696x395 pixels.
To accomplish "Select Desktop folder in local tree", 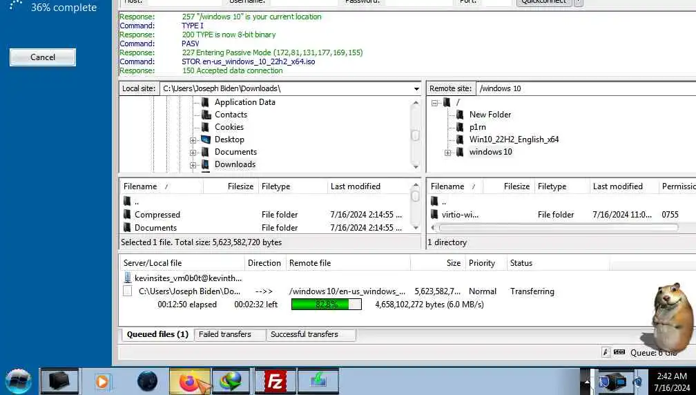I will tap(229, 139).
